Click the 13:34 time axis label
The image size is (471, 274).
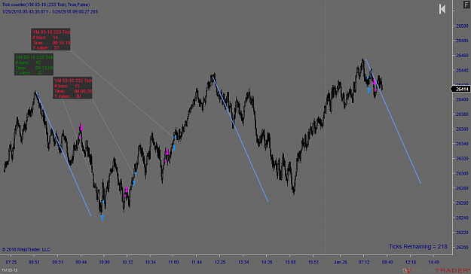243,262
